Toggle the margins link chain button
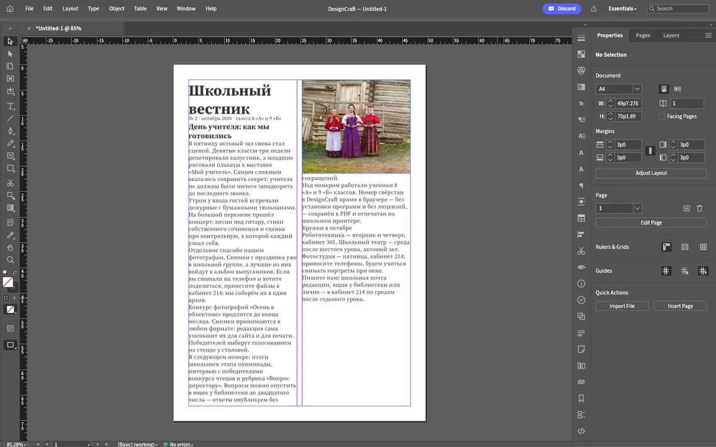The image size is (716, 447). 650,151
